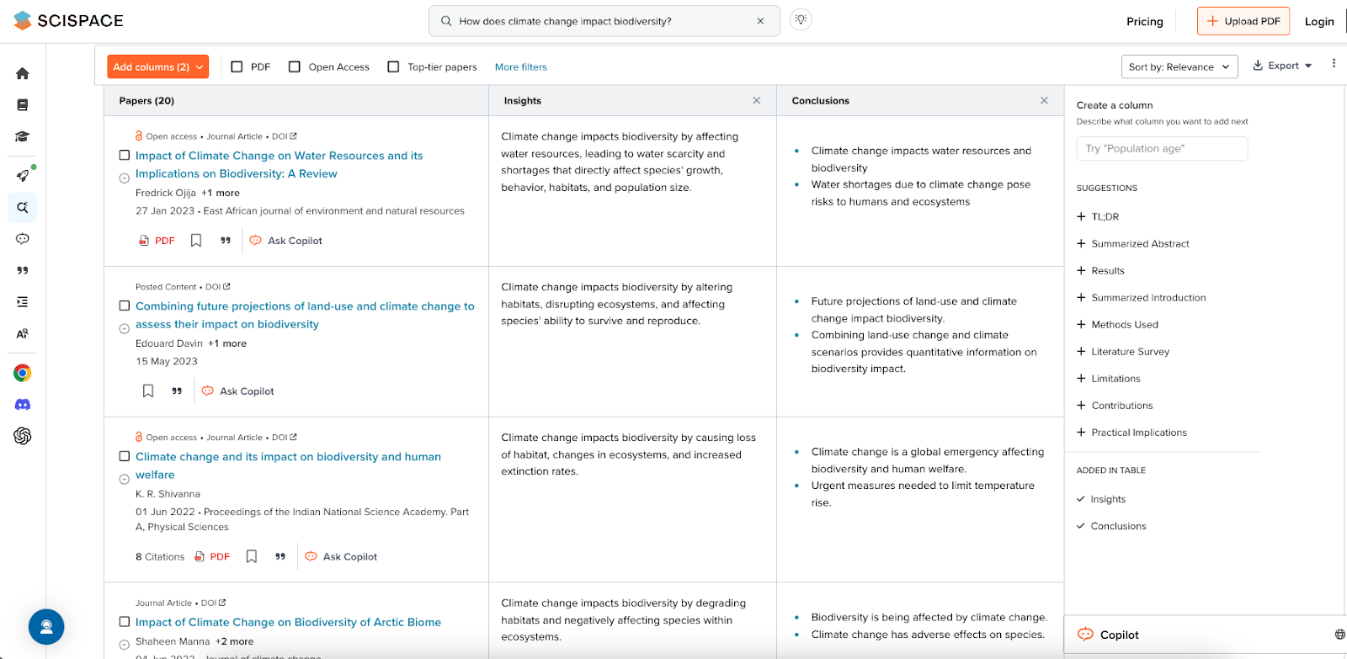Select the checkbox for the human welfare paper

click(x=125, y=456)
